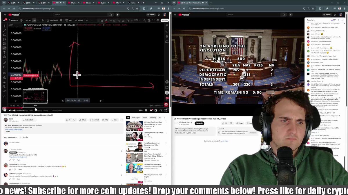Skip to next video in left player
Image resolution: width=348 pixels, height=195 pixels.
(x=9, y=110)
